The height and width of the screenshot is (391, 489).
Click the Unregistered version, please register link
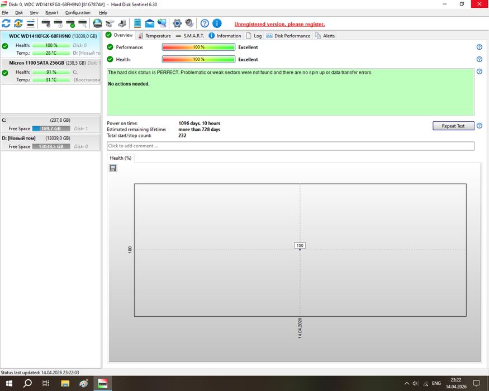279,25
